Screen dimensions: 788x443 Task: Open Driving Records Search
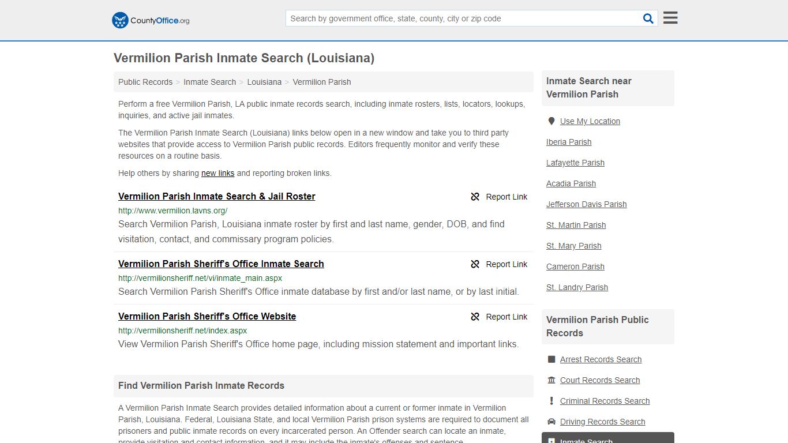click(x=603, y=422)
